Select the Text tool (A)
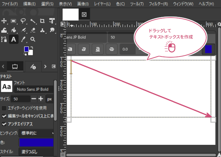Screen dimensions: 221x157 pos(14,39)
